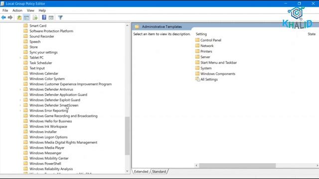319x179 pixels.
Task: Go up one level with folder icon
Action: [x=19, y=17]
